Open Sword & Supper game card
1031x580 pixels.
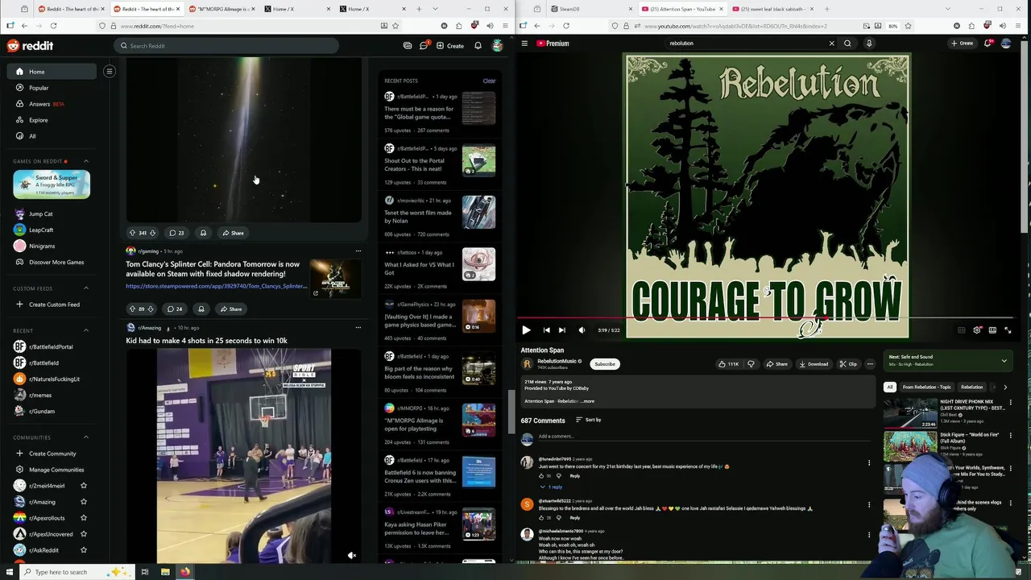(x=52, y=184)
